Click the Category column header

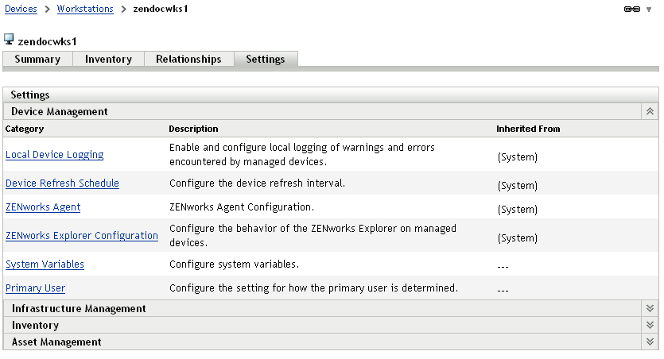25,129
